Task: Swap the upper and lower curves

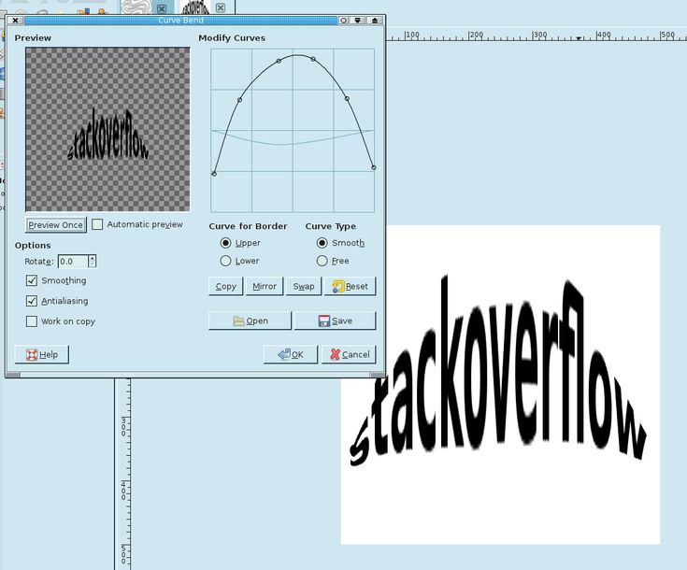Action: click(304, 287)
